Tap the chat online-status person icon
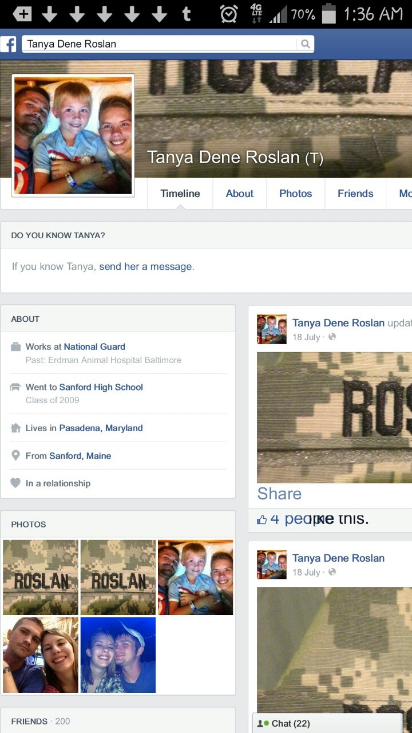 coord(263,724)
